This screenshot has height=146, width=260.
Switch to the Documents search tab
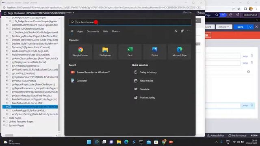pyautogui.click(x=93, y=31)
